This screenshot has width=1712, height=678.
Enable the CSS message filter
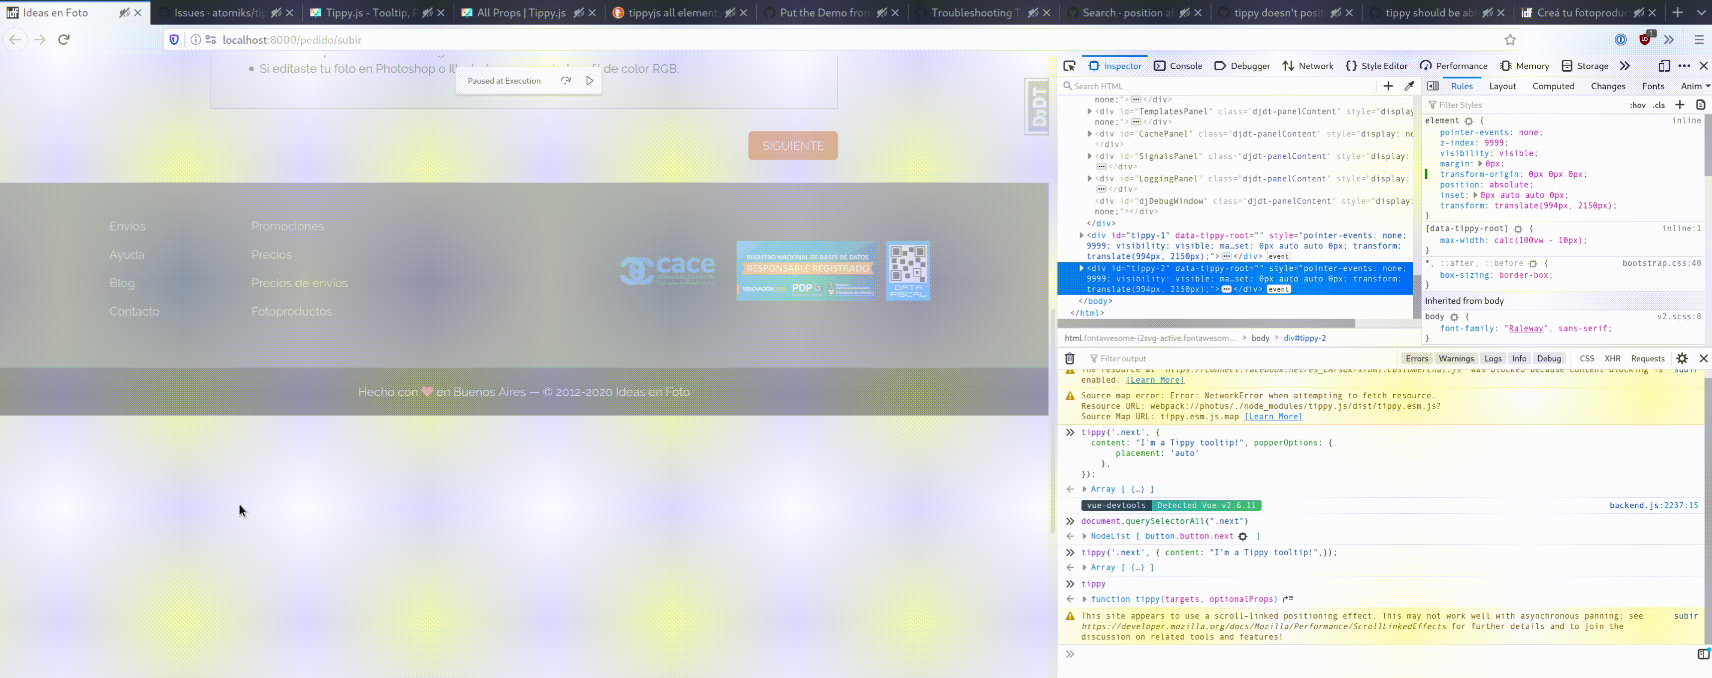tap(1587, 358)
